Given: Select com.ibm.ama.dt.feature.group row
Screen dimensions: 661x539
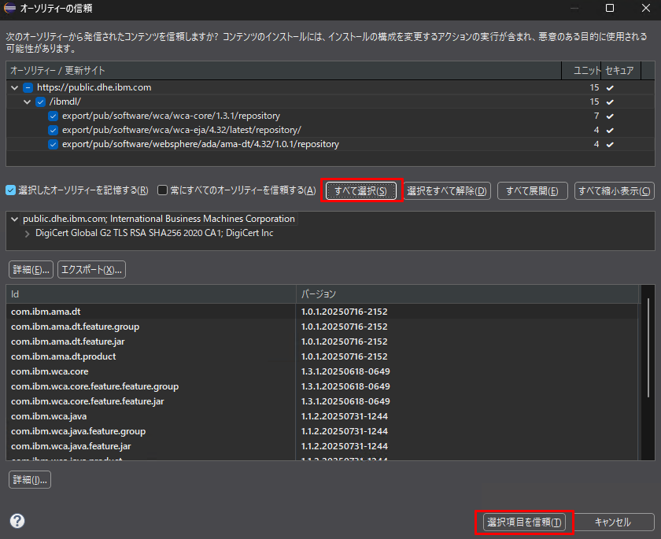Looking at the screenshot, I should click(322, 327).
